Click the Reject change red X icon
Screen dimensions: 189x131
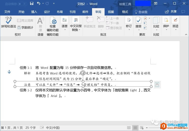(145, 18)
